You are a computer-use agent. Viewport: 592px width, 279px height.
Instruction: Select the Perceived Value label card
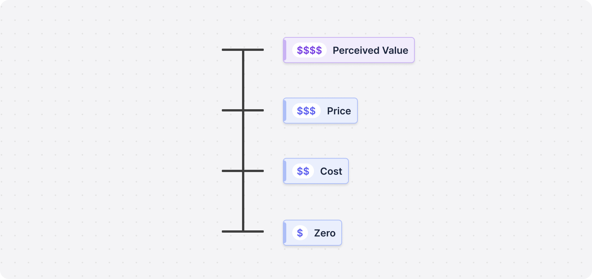349,50
